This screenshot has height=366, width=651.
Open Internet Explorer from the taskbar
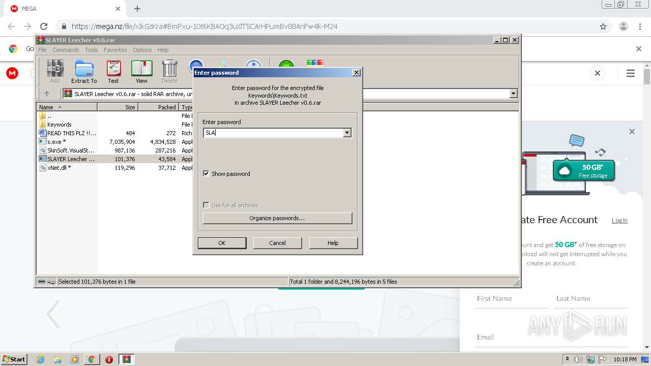tap(40, 359)
